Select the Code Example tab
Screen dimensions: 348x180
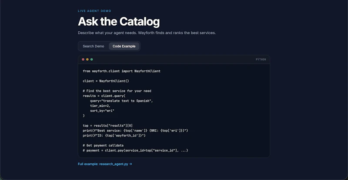[124, 46]
